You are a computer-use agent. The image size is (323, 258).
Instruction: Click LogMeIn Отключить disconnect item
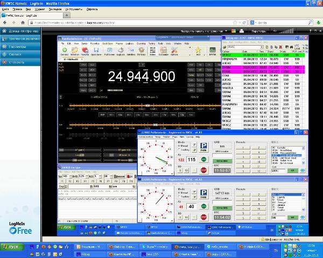point(20,62)
